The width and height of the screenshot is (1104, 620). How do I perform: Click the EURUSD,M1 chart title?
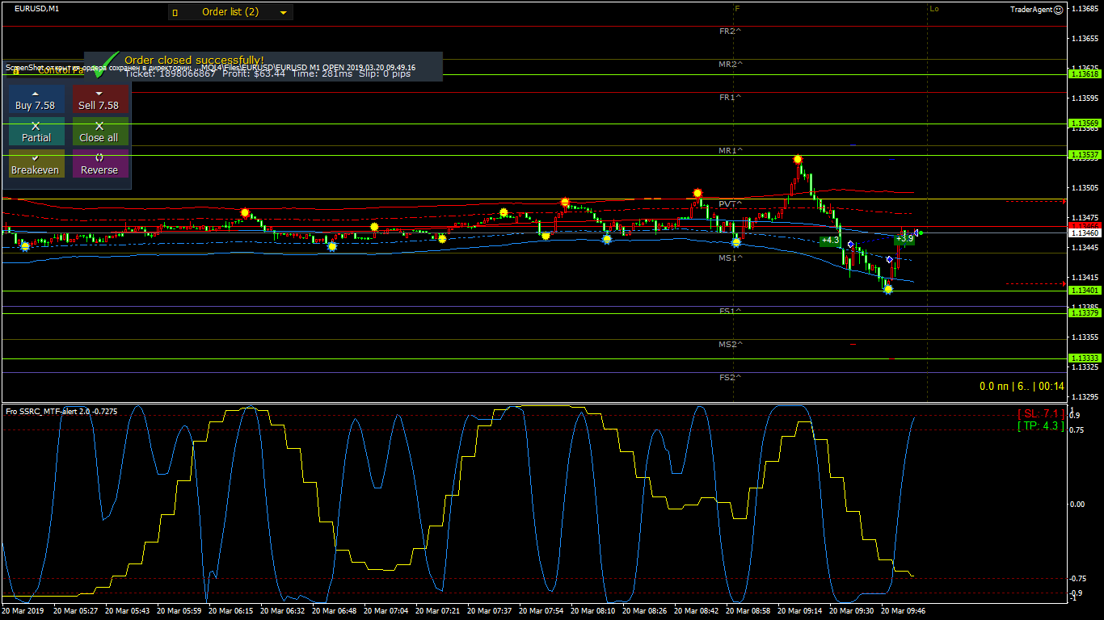point(36,8)
